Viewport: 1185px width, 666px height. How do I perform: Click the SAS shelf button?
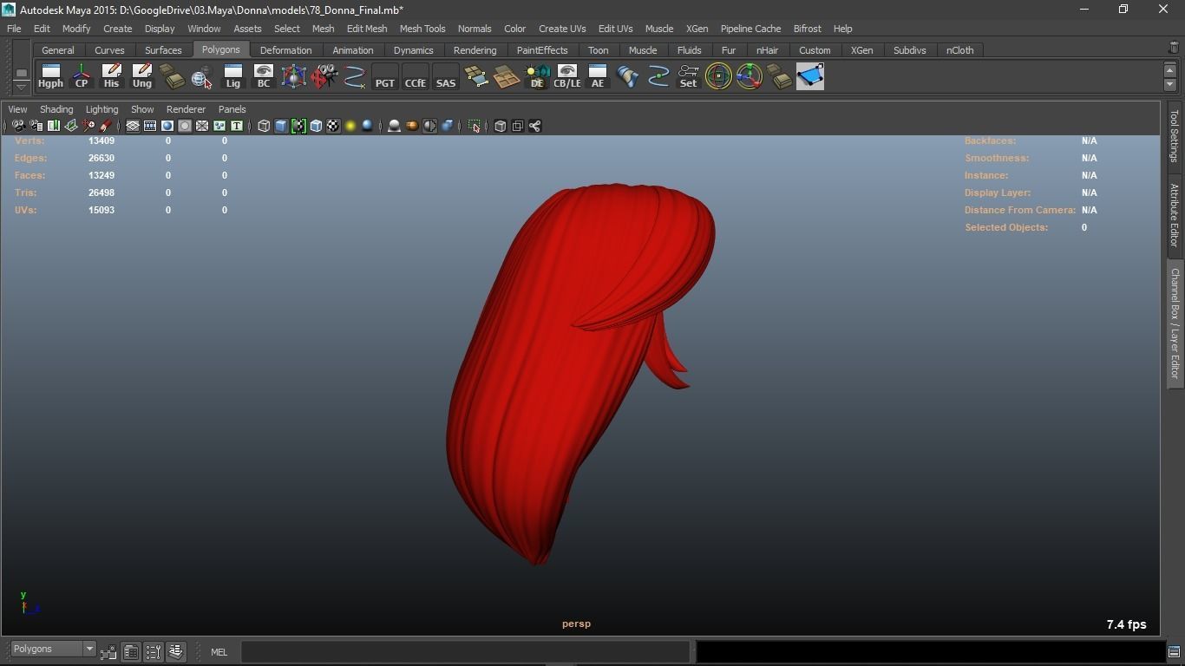(445, 76)
